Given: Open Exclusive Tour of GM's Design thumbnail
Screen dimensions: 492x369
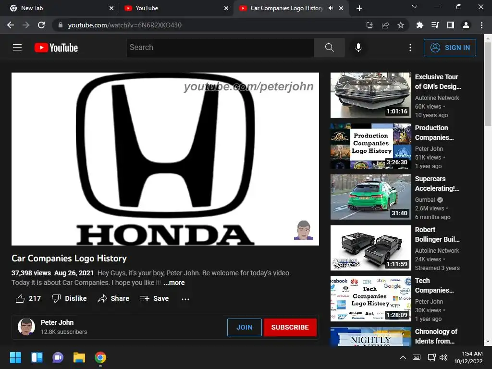Looking at the screenshot, I should (x=370, y=95).
